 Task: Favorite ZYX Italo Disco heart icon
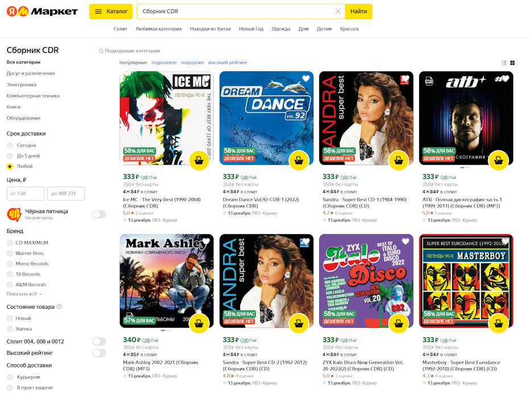(x=406, y=241)
